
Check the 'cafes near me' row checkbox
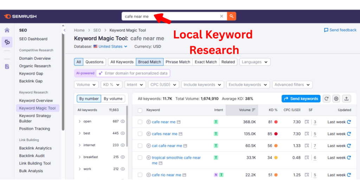140,134
